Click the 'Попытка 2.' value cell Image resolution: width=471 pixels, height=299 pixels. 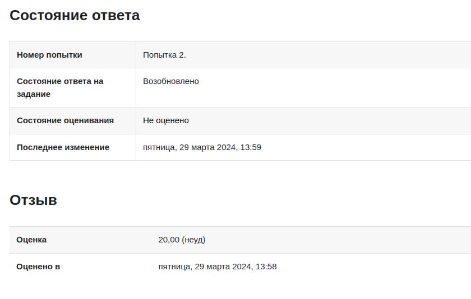(x=164, y=55)
